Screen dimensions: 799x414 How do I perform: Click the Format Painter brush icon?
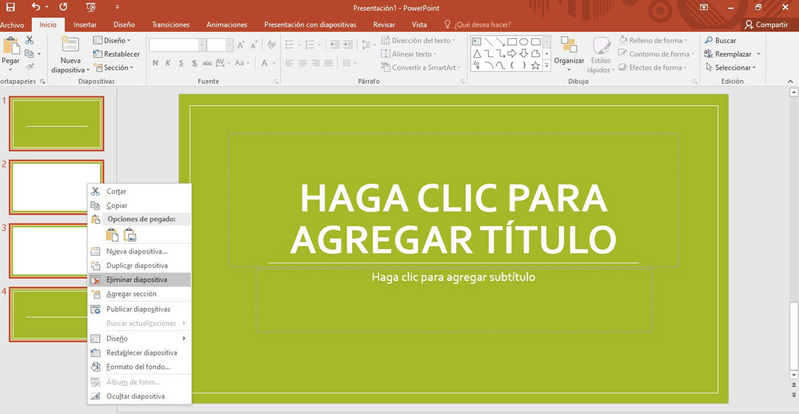coord(29,67)
